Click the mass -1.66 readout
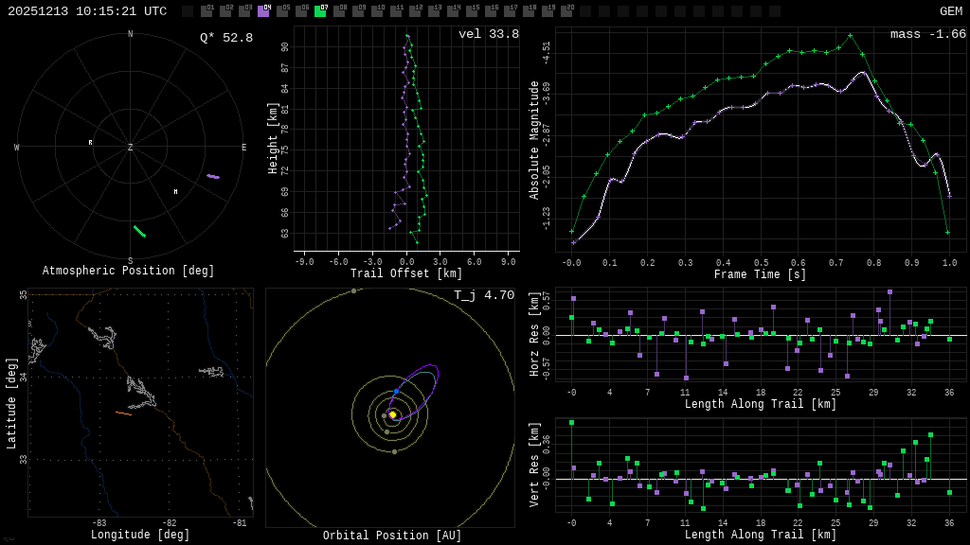The width and height of the screenshot is (970, 545). coord(927,34)
